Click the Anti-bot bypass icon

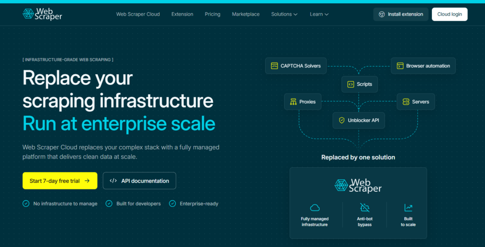tap(365, 207)
